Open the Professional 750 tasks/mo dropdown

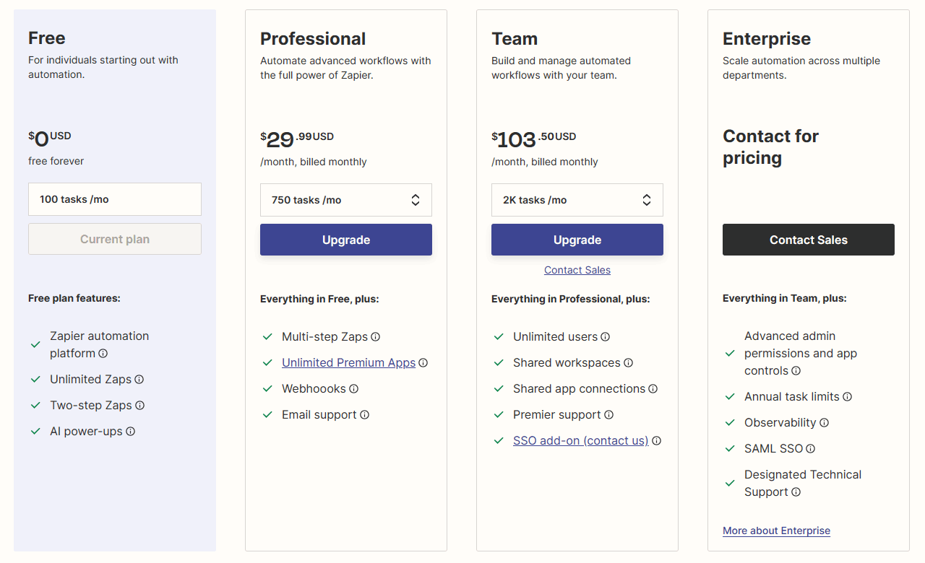click(346, 200)
